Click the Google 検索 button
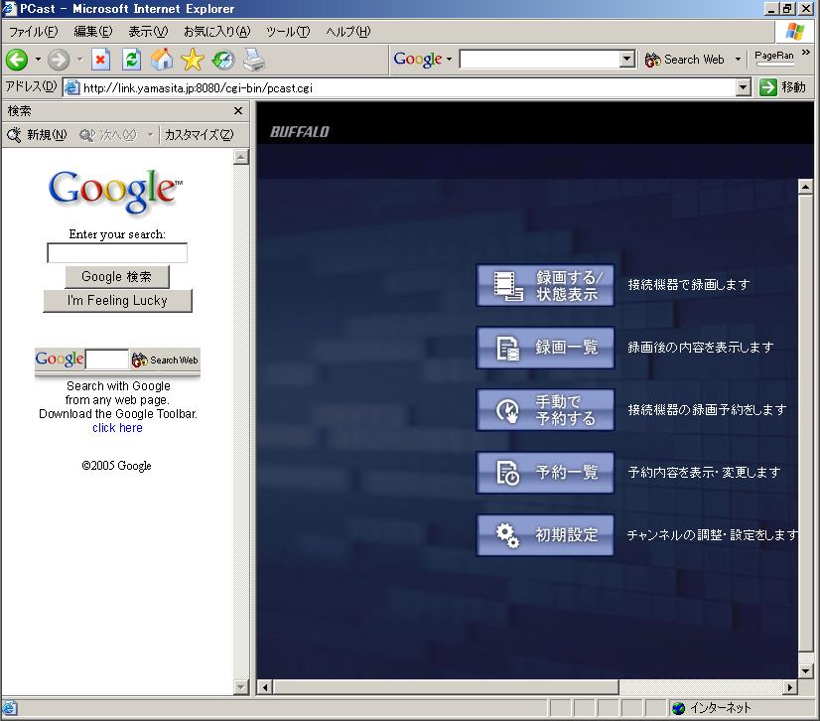Screen dimensions: 820x721 click(117, 277)
